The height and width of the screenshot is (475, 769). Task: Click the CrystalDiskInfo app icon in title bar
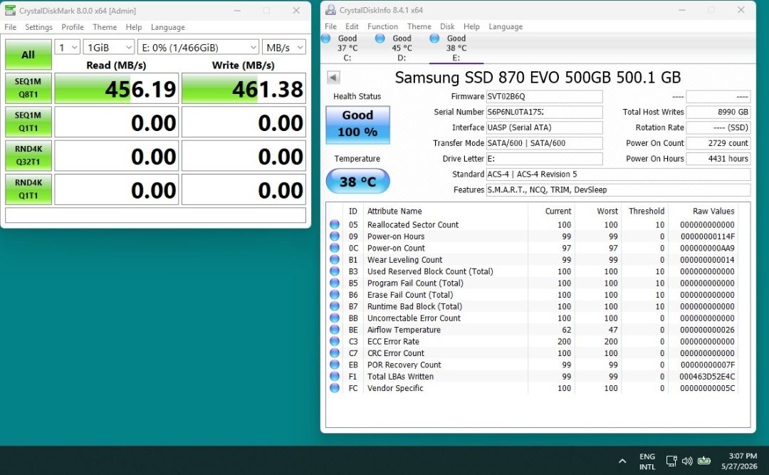click(331, 10)
